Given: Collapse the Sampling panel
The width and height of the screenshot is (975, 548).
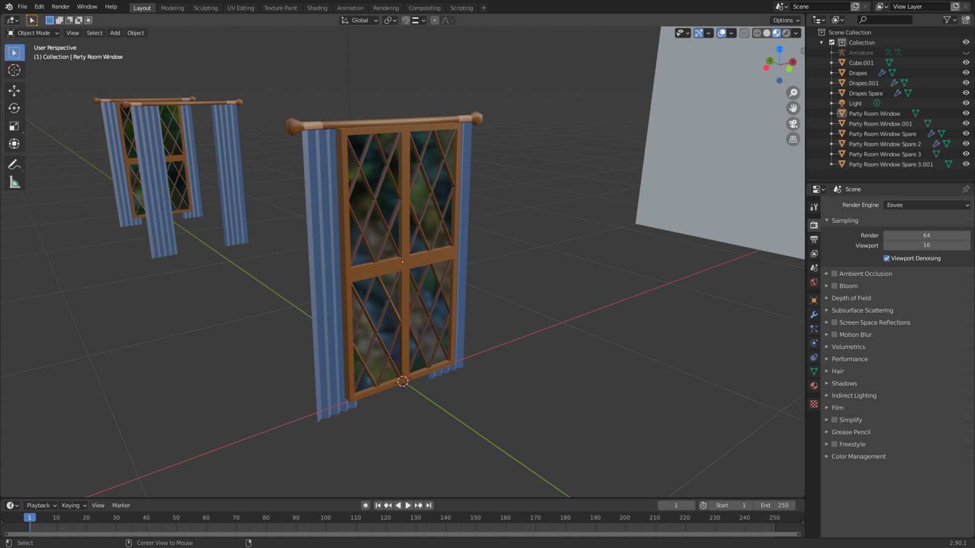Looking at the screenshot, I should tap(845, 220).
